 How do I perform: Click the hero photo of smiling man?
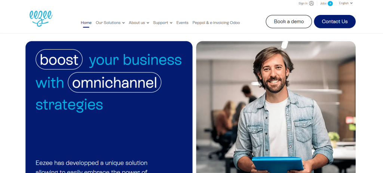(x=276, y=107)
